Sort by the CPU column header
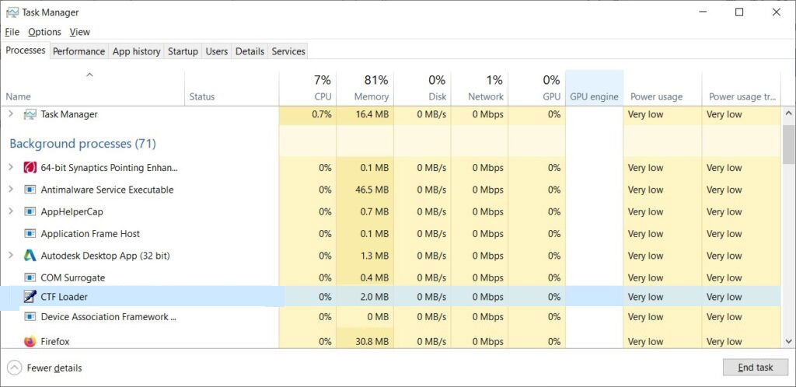Screen dimensions: 796x387 pyautogui.click(x=308, y=89)
